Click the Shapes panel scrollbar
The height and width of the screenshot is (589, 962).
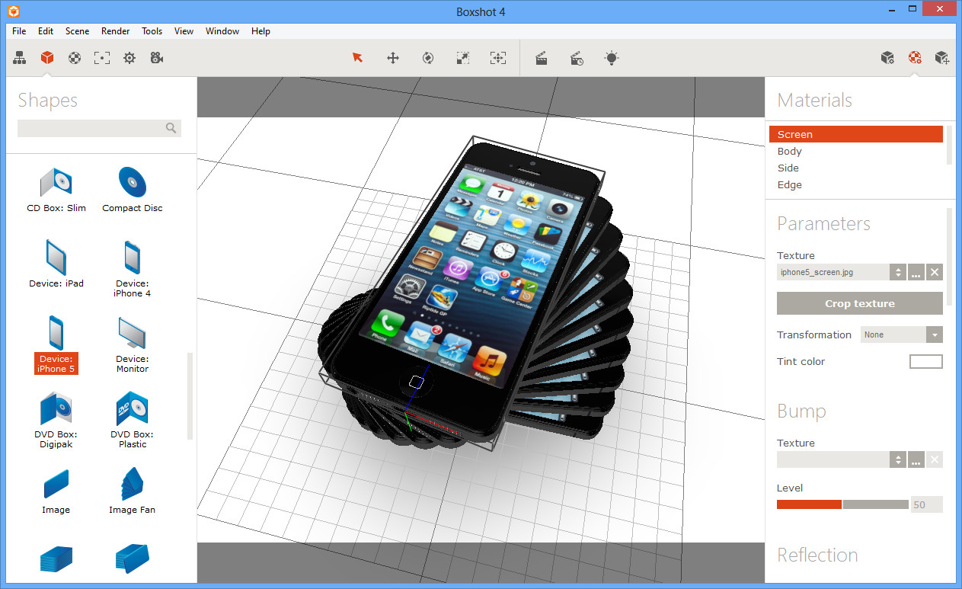click(190, 396)
